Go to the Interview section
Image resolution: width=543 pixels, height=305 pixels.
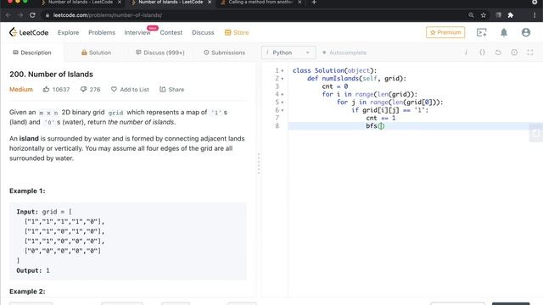[x=137, y=32]
